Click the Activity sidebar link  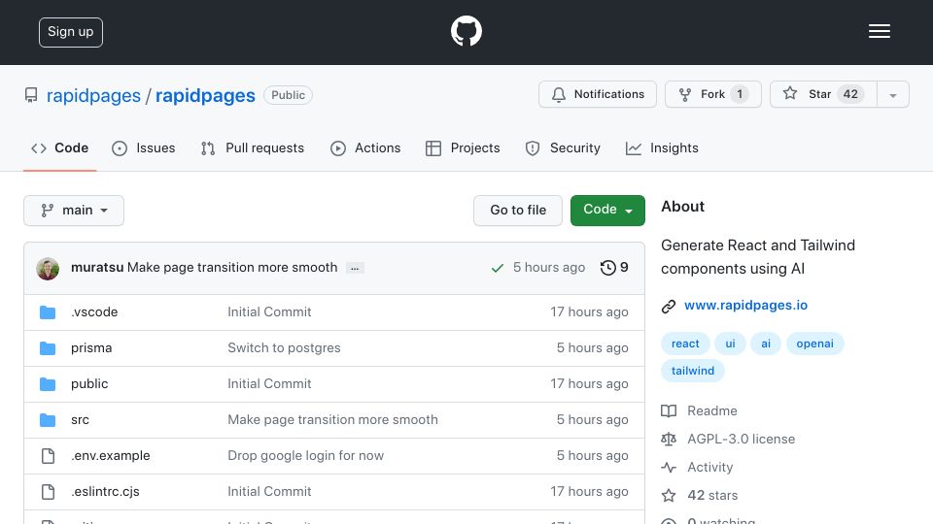[x=709, y=468]
